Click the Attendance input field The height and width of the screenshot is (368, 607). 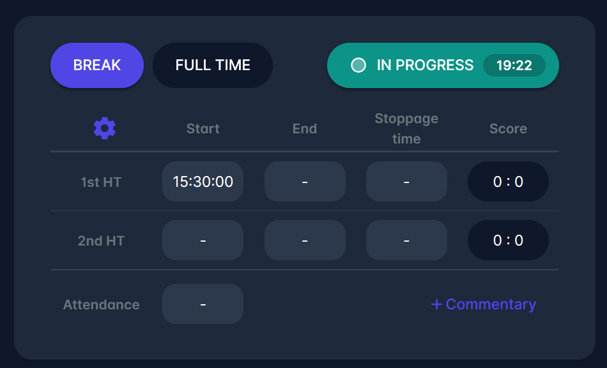pos(203,304)
